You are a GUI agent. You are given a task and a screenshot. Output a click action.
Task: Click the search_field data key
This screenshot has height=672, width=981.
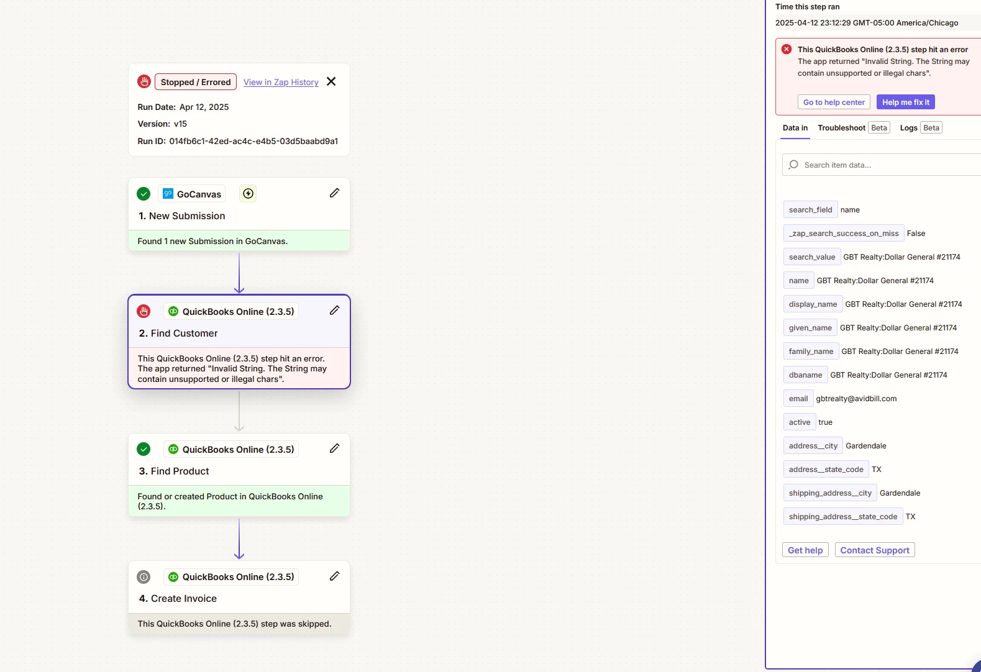810,210
